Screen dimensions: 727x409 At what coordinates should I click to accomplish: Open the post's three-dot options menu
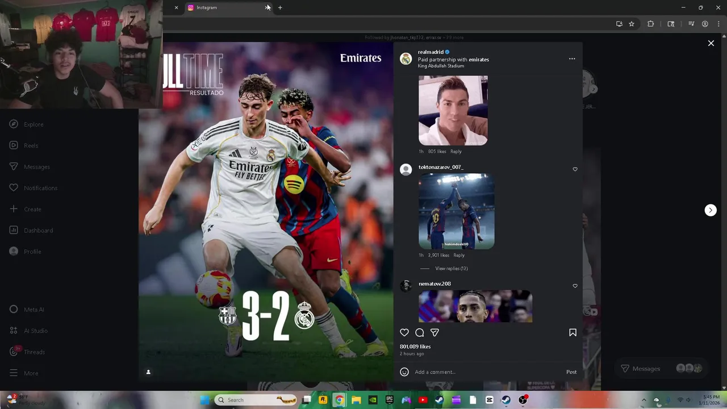click(572, 59)
